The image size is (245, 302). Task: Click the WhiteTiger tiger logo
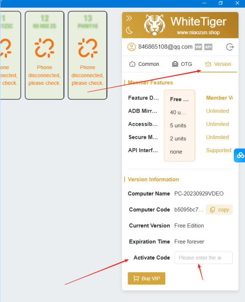pos(155,25)
